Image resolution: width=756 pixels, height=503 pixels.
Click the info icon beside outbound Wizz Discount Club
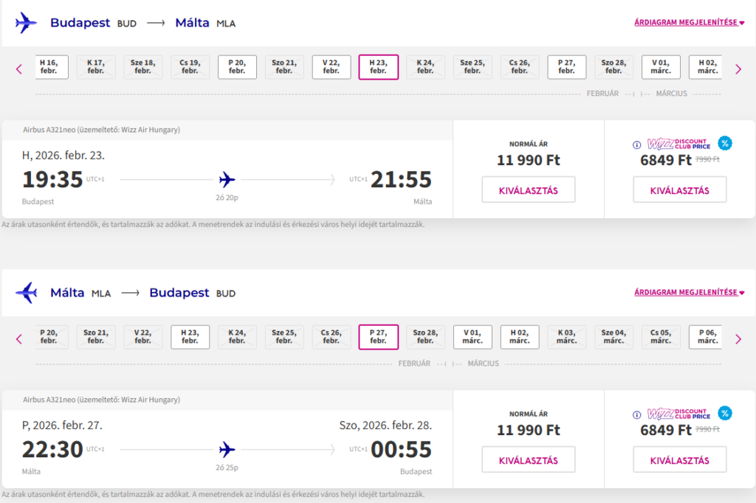pyautogui.click(x=636, y=145)
